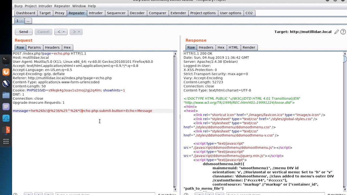Viewport: 347px width, 195px height.
Task: Click 'HTTP/1.1 200 OK' in response
Action: click(x=198, y=53)
